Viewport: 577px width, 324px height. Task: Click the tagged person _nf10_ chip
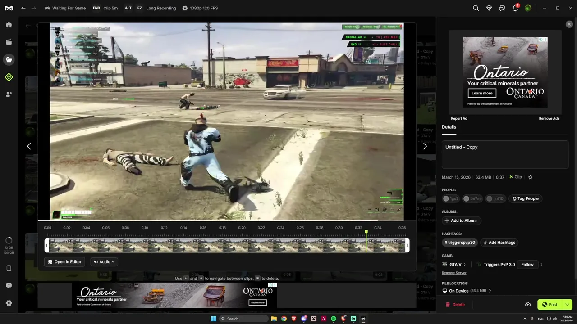click(x=496, y=198)
